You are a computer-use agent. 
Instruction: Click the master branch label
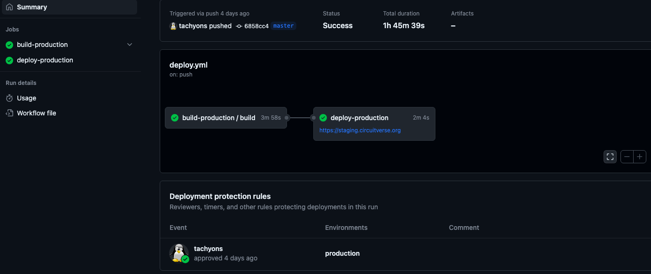click(283, 26)
